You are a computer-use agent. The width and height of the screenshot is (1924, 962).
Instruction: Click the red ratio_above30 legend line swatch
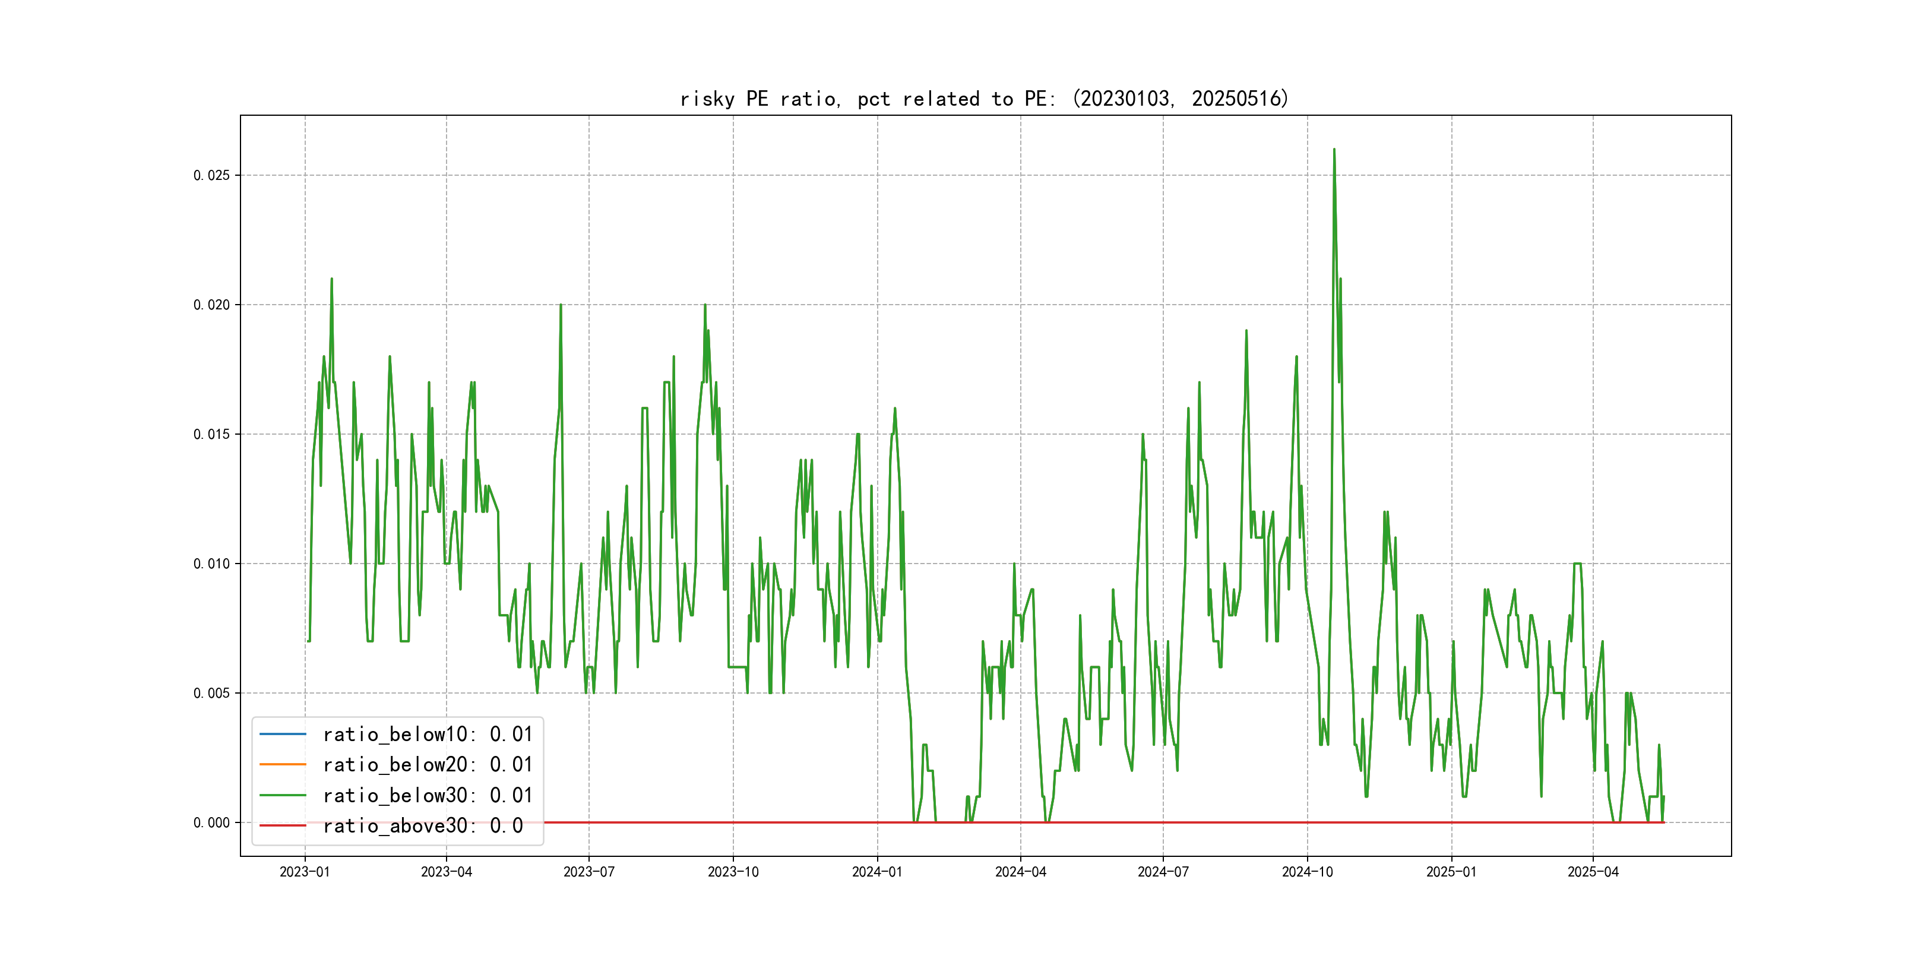(282, 825)
